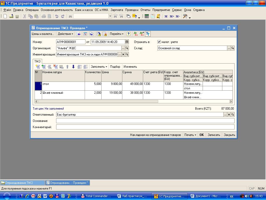The height and width of the screenshot is (200, 266).
Task: Select the Шкаф книжный nomenclature cell
Action: pyautogui.click(x=63, y=95)
